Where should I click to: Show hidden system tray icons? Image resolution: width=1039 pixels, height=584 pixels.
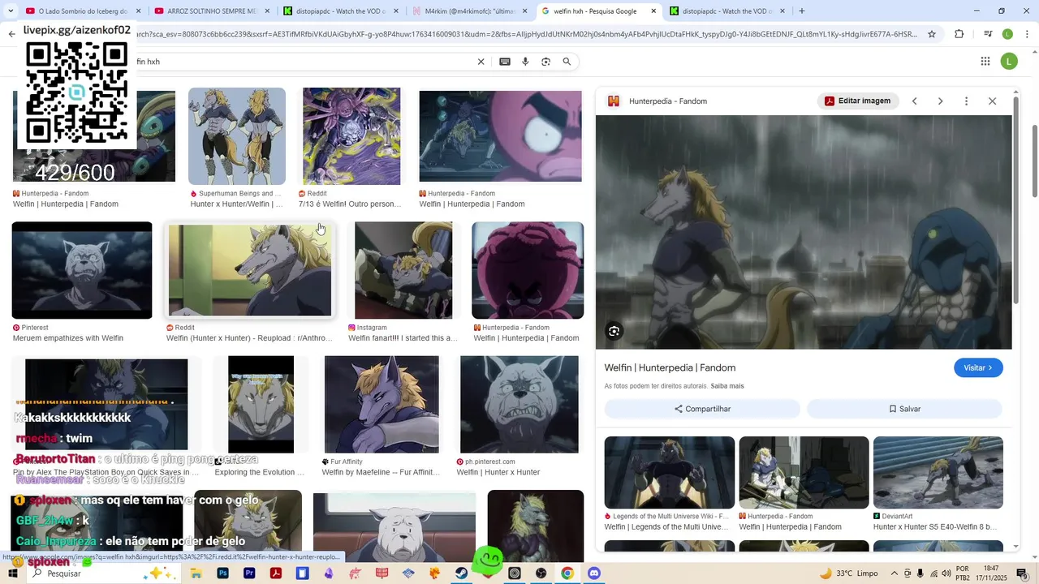coord(895,573)
